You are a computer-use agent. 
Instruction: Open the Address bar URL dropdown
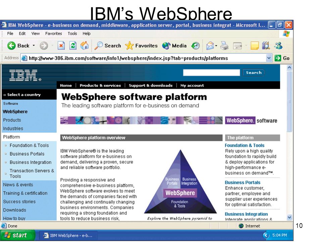tap(269, 58)
